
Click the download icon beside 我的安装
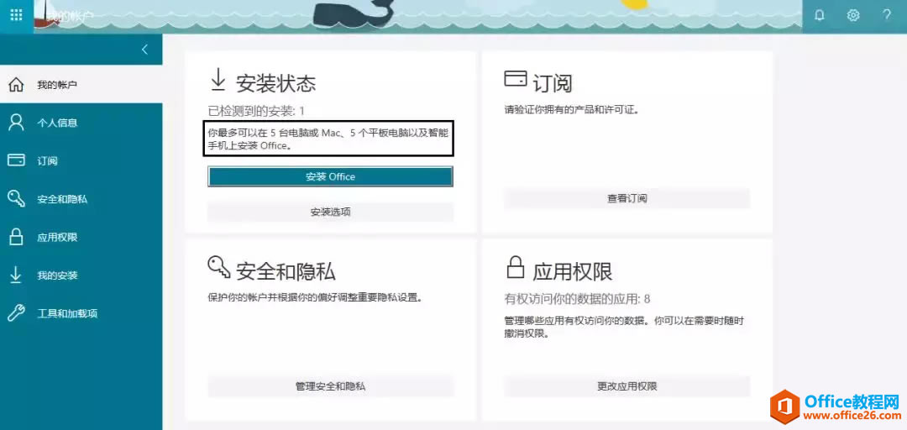click(16, 275)
